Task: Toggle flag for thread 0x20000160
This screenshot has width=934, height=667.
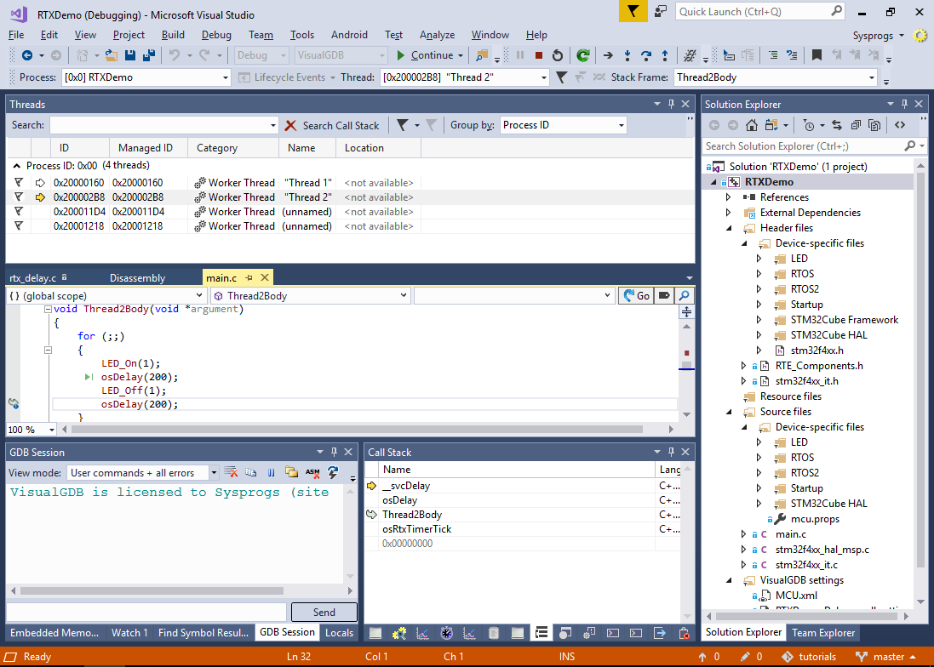Action: tap(19, 183)
